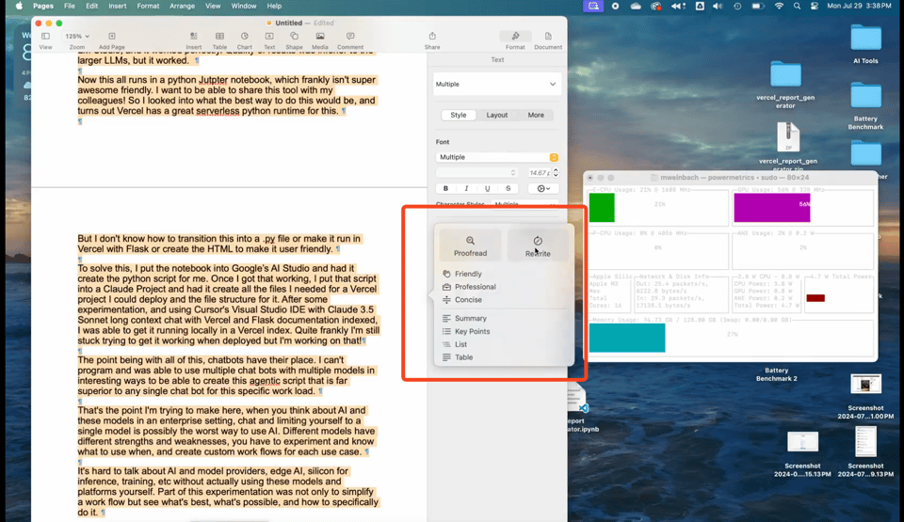This screenshot has width=904, height=522.
Task: Click the Share toolbar icon
Action: tap(432, 38)
